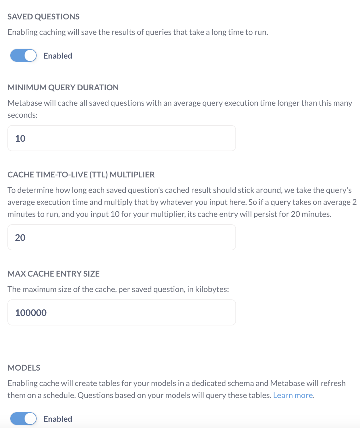Turn off the Enabled toggle in Models section
The width and height of the screenshot is (360, 428).
23,419
